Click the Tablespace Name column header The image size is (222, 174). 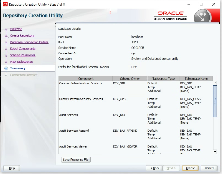coord(196,79)
